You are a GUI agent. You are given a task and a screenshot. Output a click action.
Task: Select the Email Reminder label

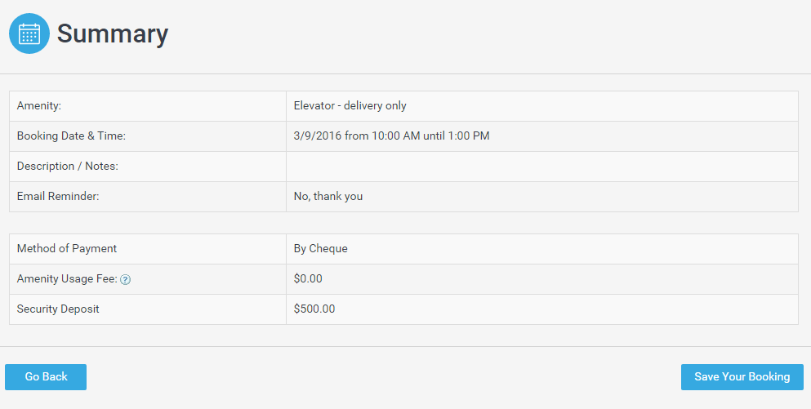tap(58, 196)
